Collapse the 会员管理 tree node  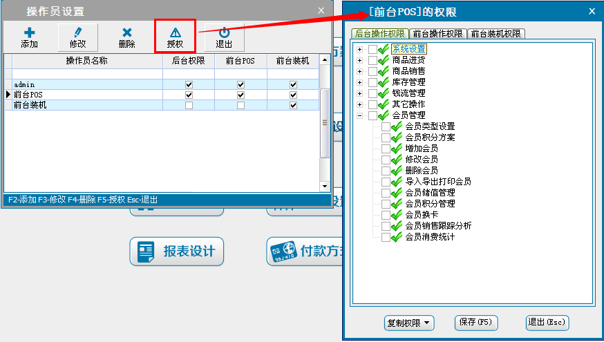(359, 115)
